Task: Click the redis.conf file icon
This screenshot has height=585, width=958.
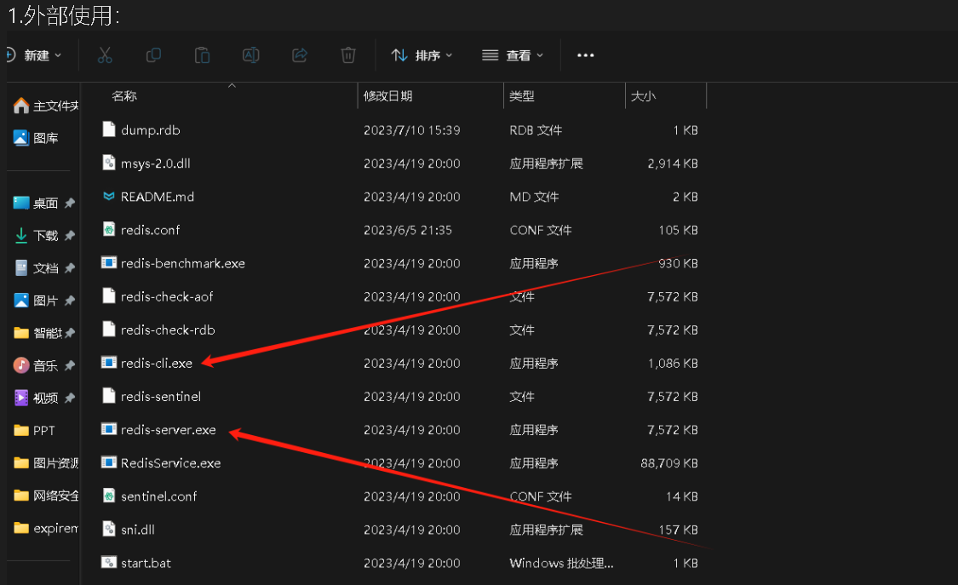Action: (109, 229)
